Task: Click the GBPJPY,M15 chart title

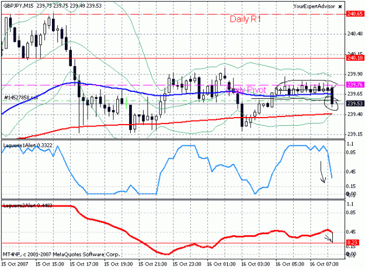Action: 18,6
